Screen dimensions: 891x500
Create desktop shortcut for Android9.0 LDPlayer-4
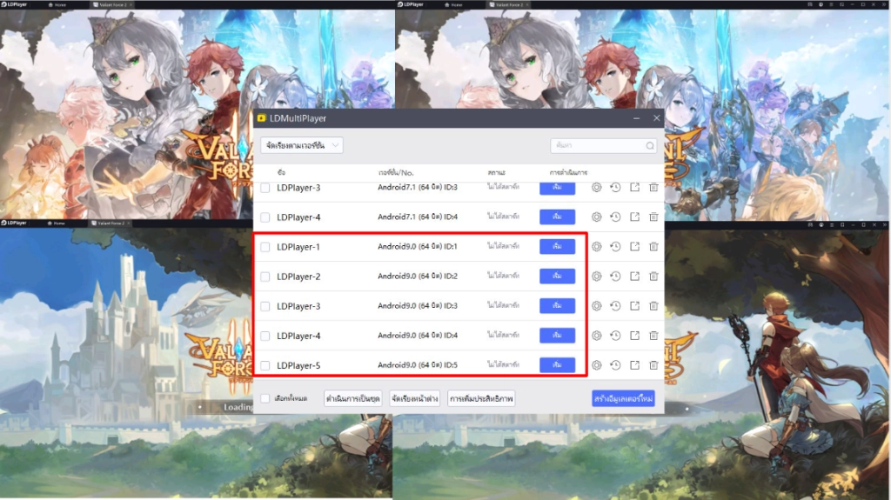click(x=634, y=336)
